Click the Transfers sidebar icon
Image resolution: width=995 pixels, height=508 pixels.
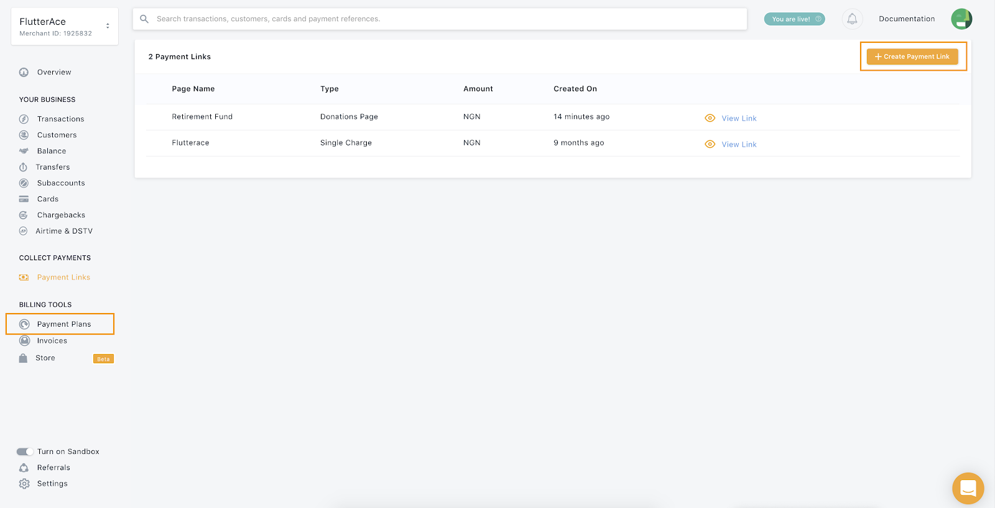pos(23,167)
